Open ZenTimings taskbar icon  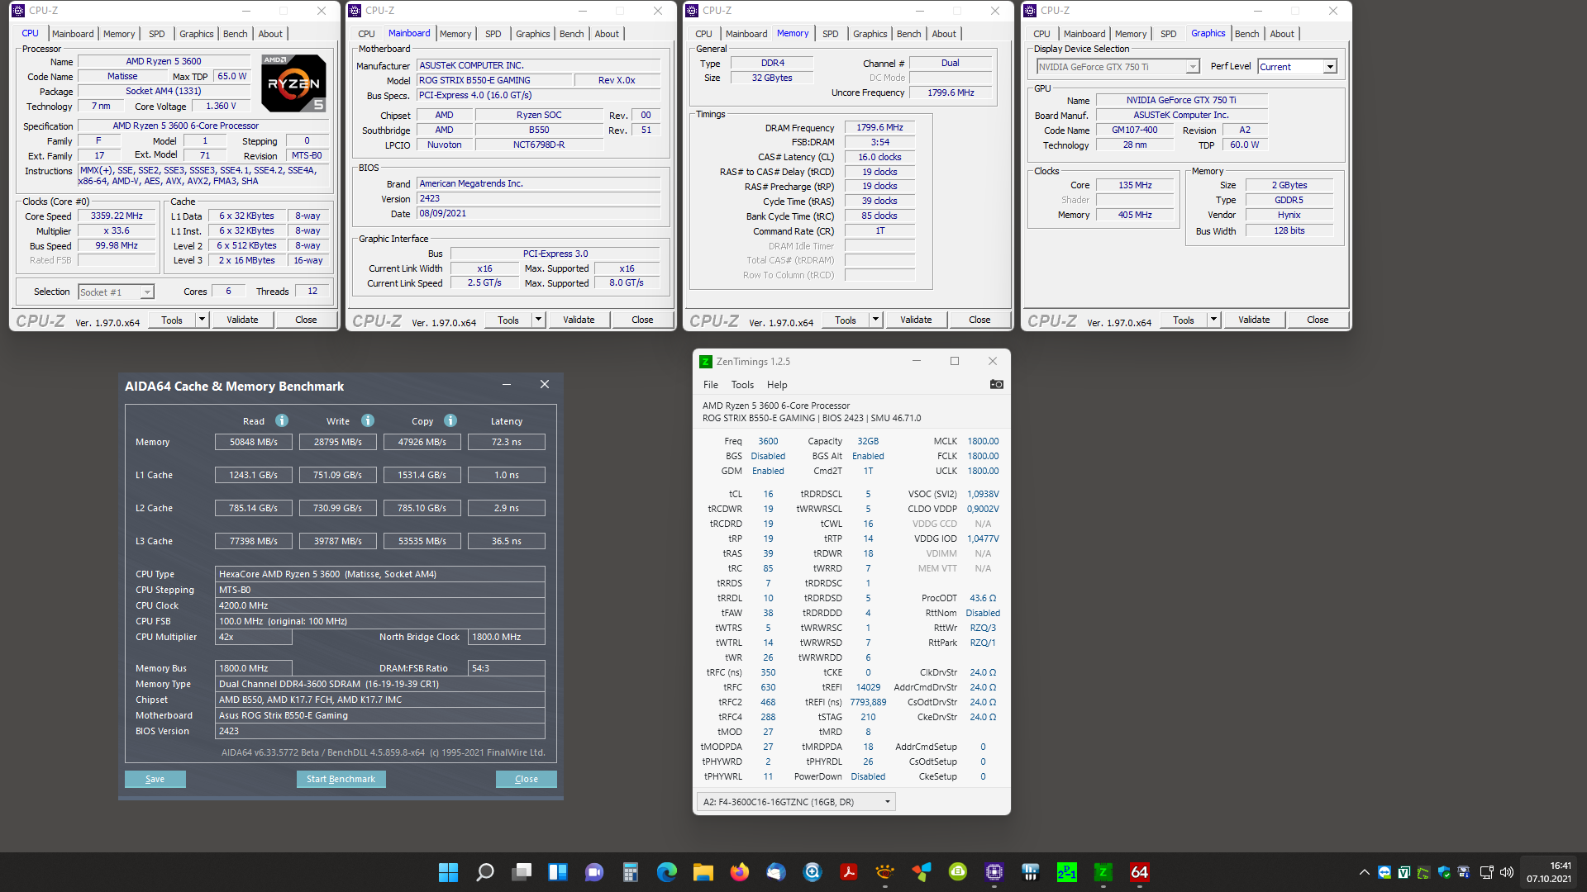click(1103, 872)
